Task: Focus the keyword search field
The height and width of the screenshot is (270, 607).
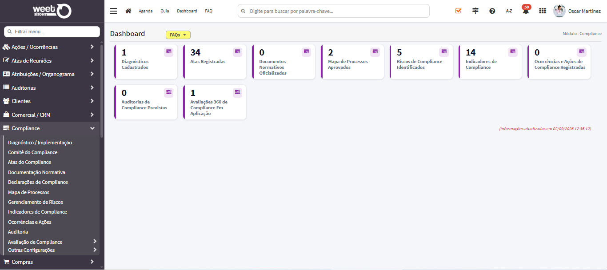Action: point(334,11)
